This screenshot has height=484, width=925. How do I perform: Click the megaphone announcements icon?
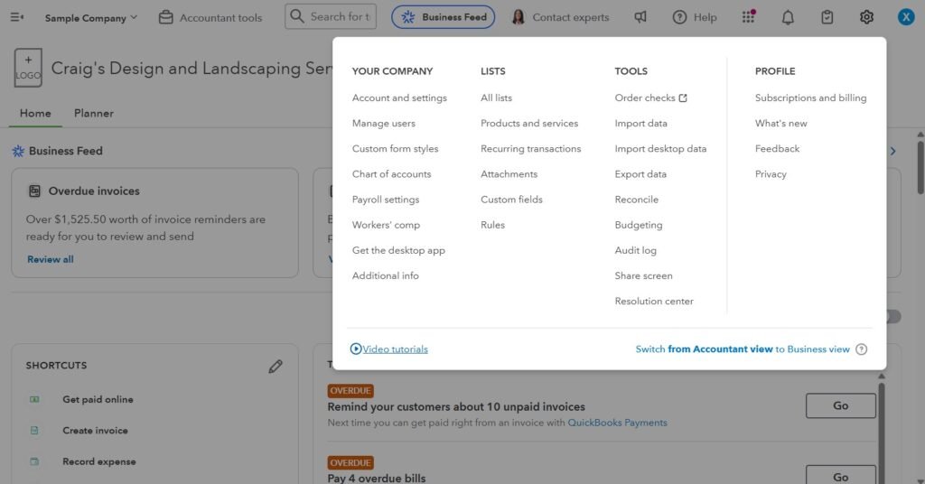click(640, 17)
